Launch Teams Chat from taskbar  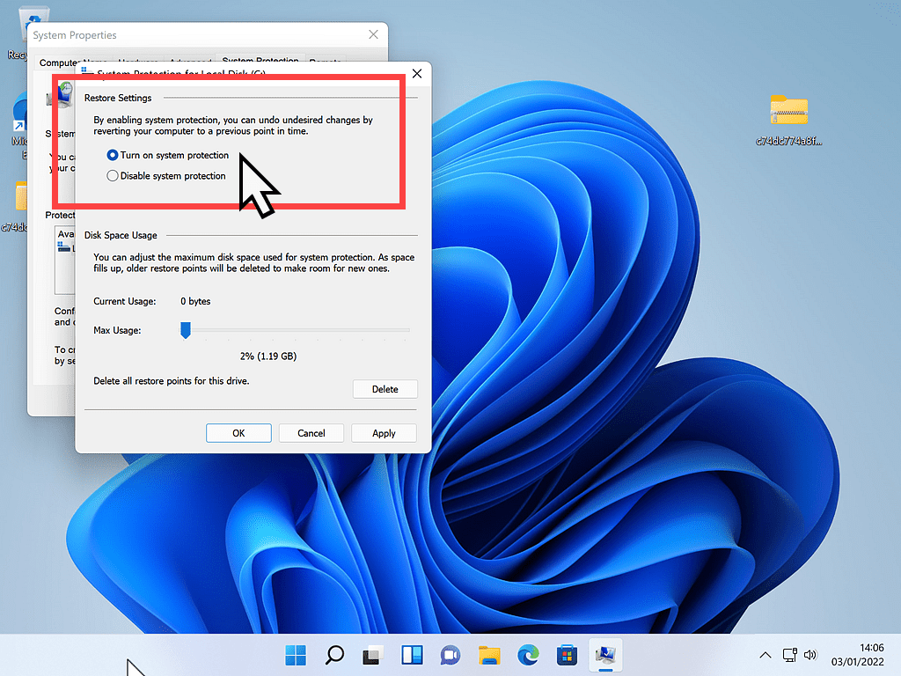[x=450, y=655]
